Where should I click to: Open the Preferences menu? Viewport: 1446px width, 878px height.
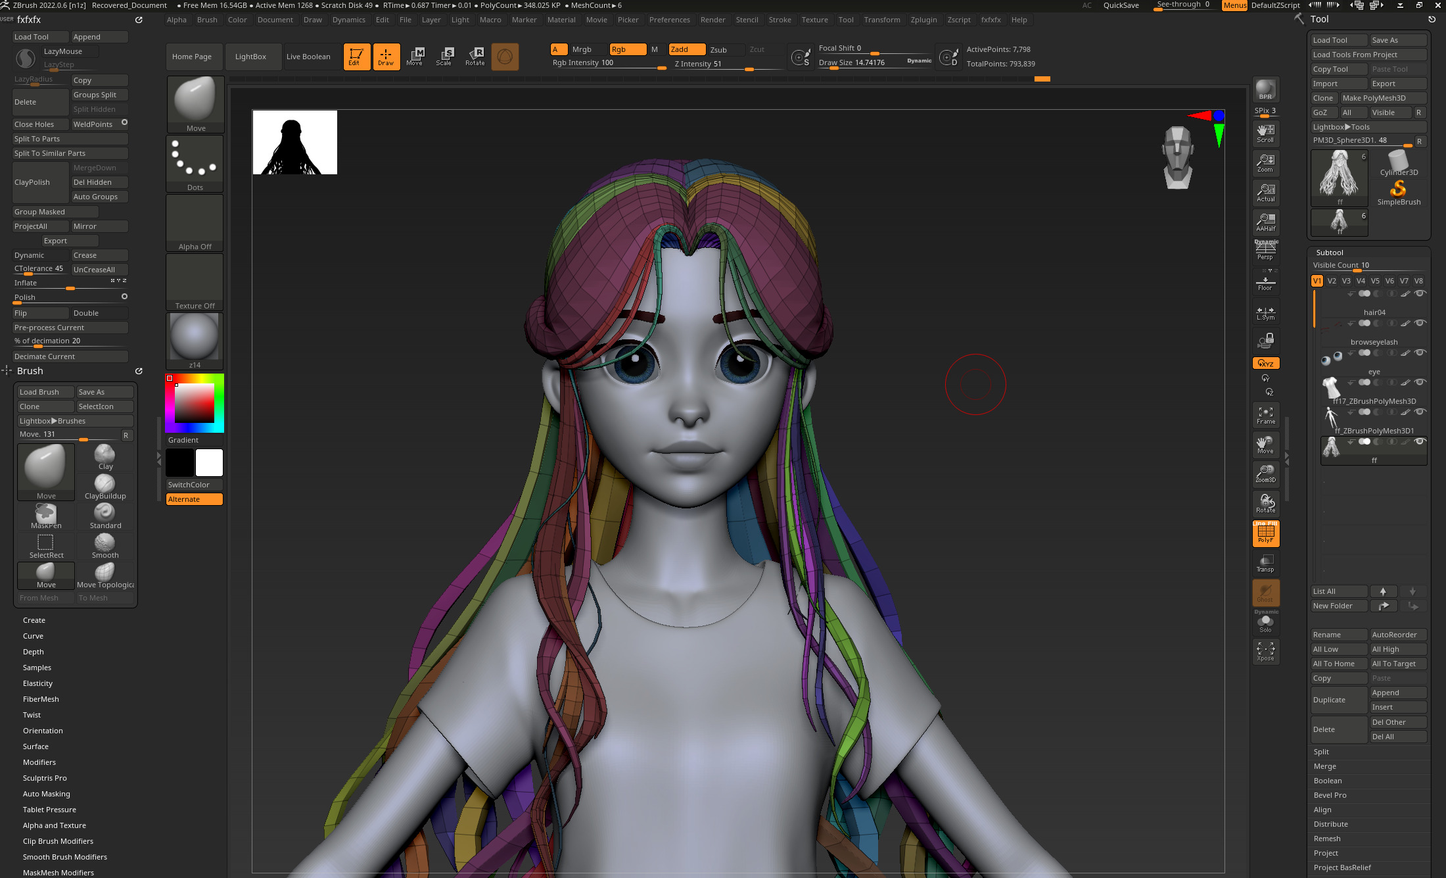(670, 20)
